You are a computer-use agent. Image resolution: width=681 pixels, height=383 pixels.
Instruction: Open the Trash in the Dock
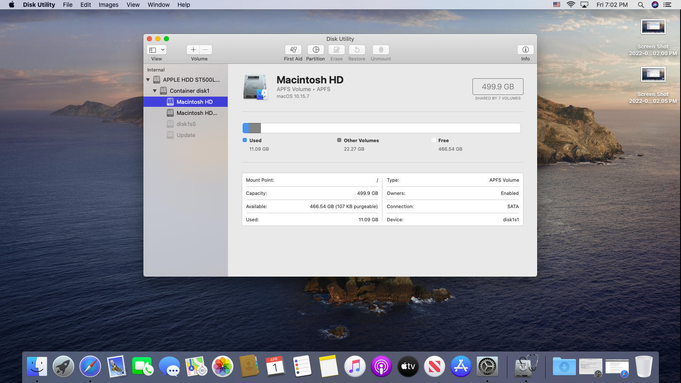[x=644, y=366]
